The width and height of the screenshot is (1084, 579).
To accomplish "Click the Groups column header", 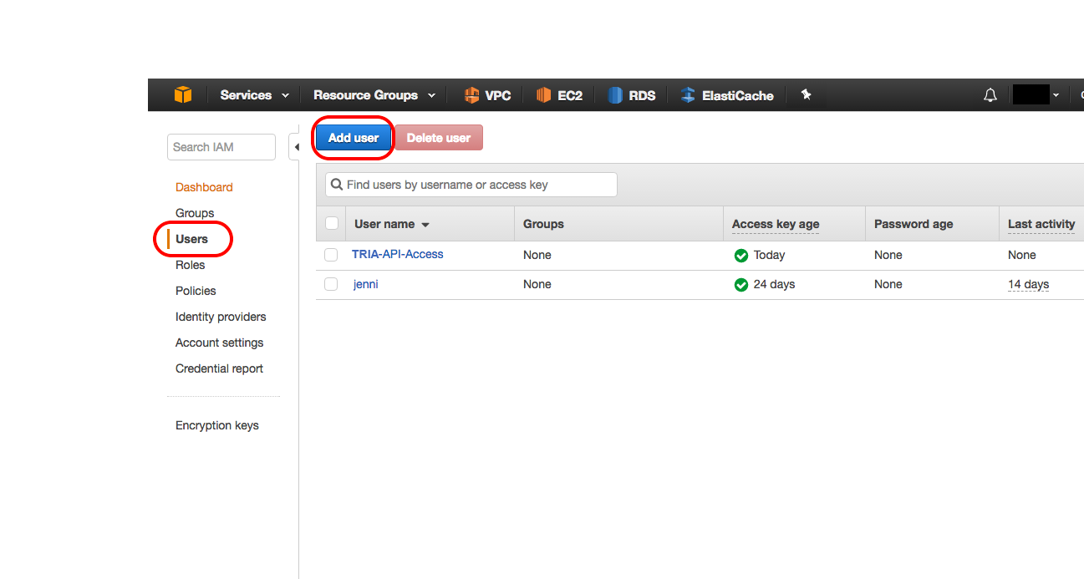I will (x=543, y=224).
